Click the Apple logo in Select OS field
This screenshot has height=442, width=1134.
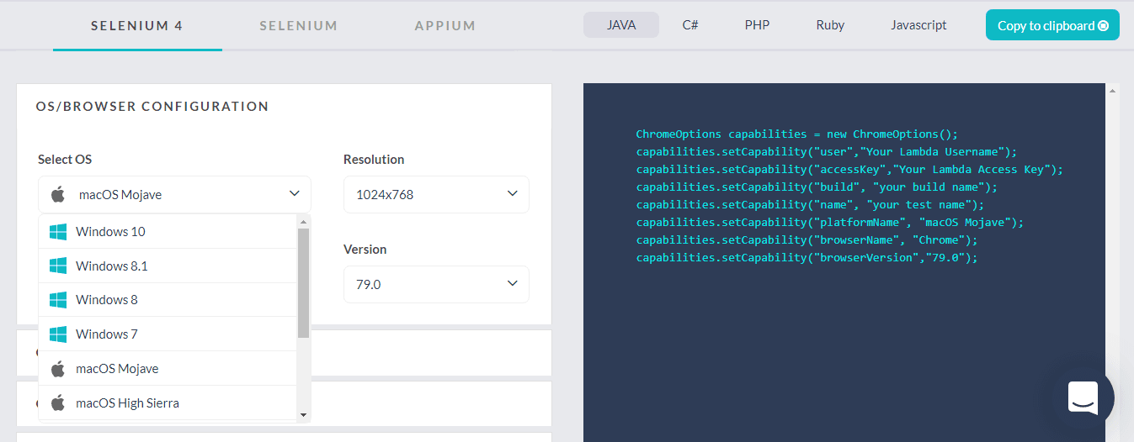pyautogui.click(x=58, y=194)
